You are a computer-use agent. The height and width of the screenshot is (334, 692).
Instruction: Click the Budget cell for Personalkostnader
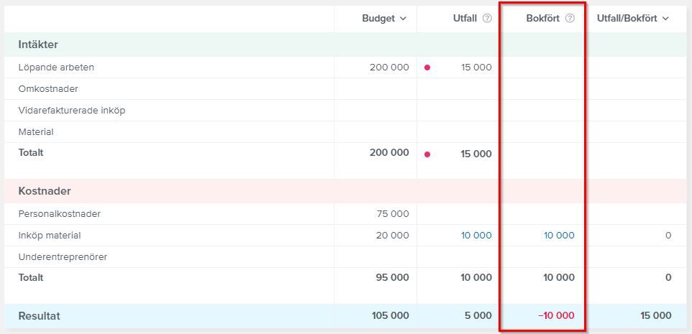[375, 214]
